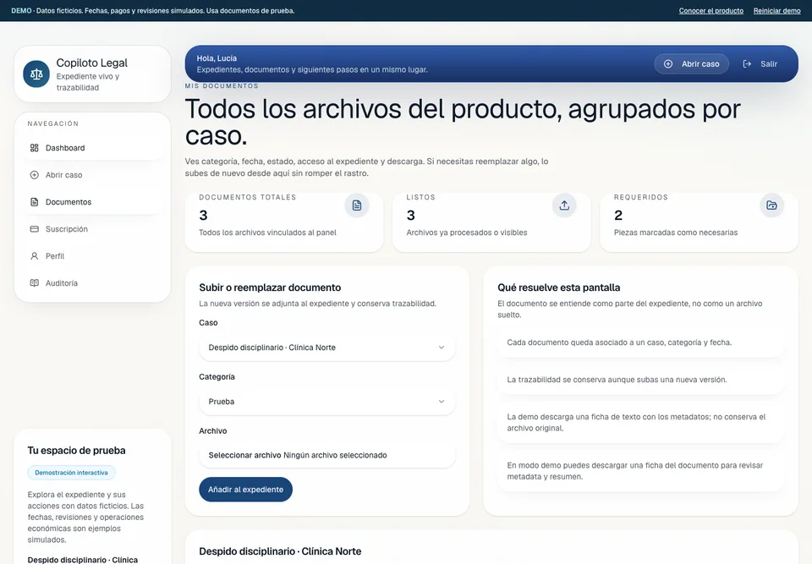Click the Requeridos summary card
The width and height of the screenshot is (812, 564).
700,222
